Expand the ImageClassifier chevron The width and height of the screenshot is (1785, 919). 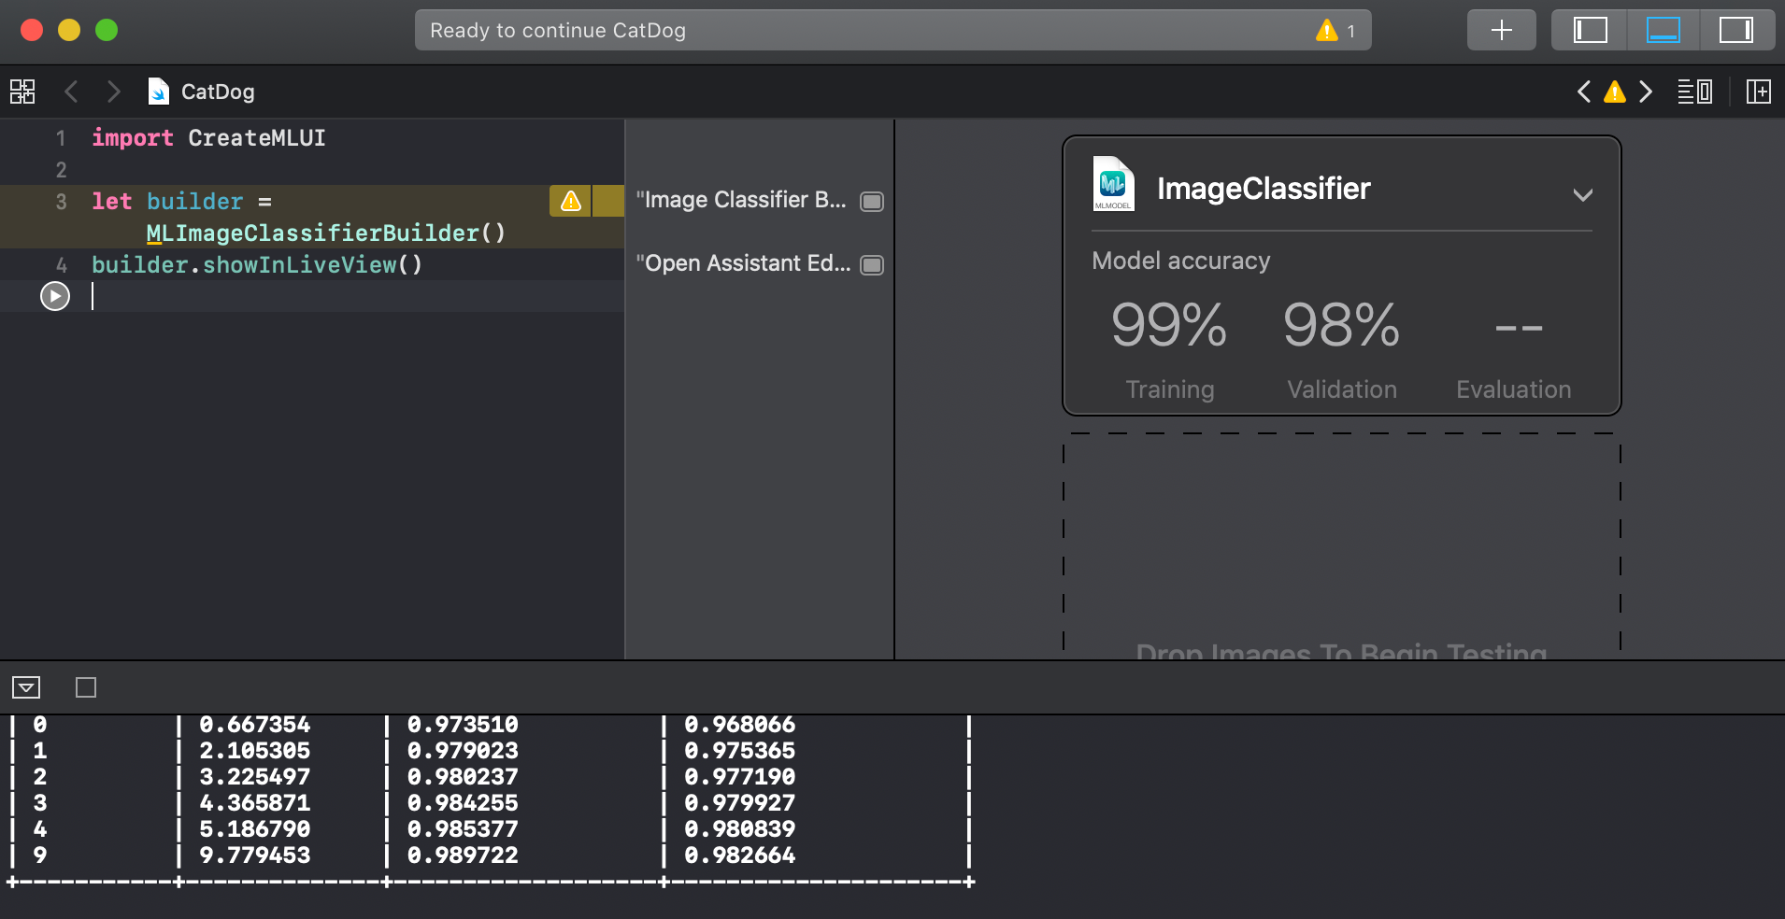pyautogui.click(x=1582, y=195)
